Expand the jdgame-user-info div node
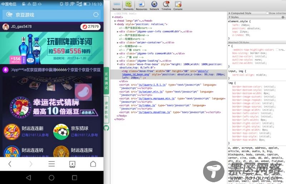Viewport: 286px width, 184px height. pos(118,31)
